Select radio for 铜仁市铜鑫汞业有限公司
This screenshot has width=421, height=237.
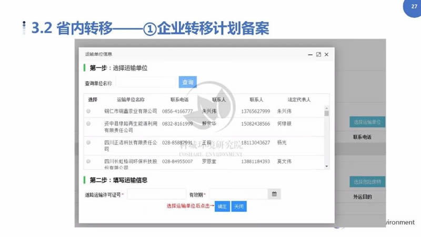(x=88, y=111)
